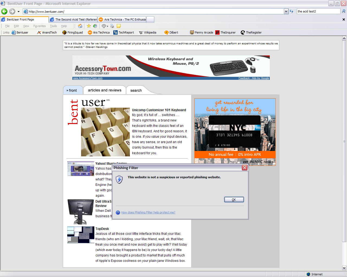Click the yellow note toolbar icon

[x=119, y=26]
